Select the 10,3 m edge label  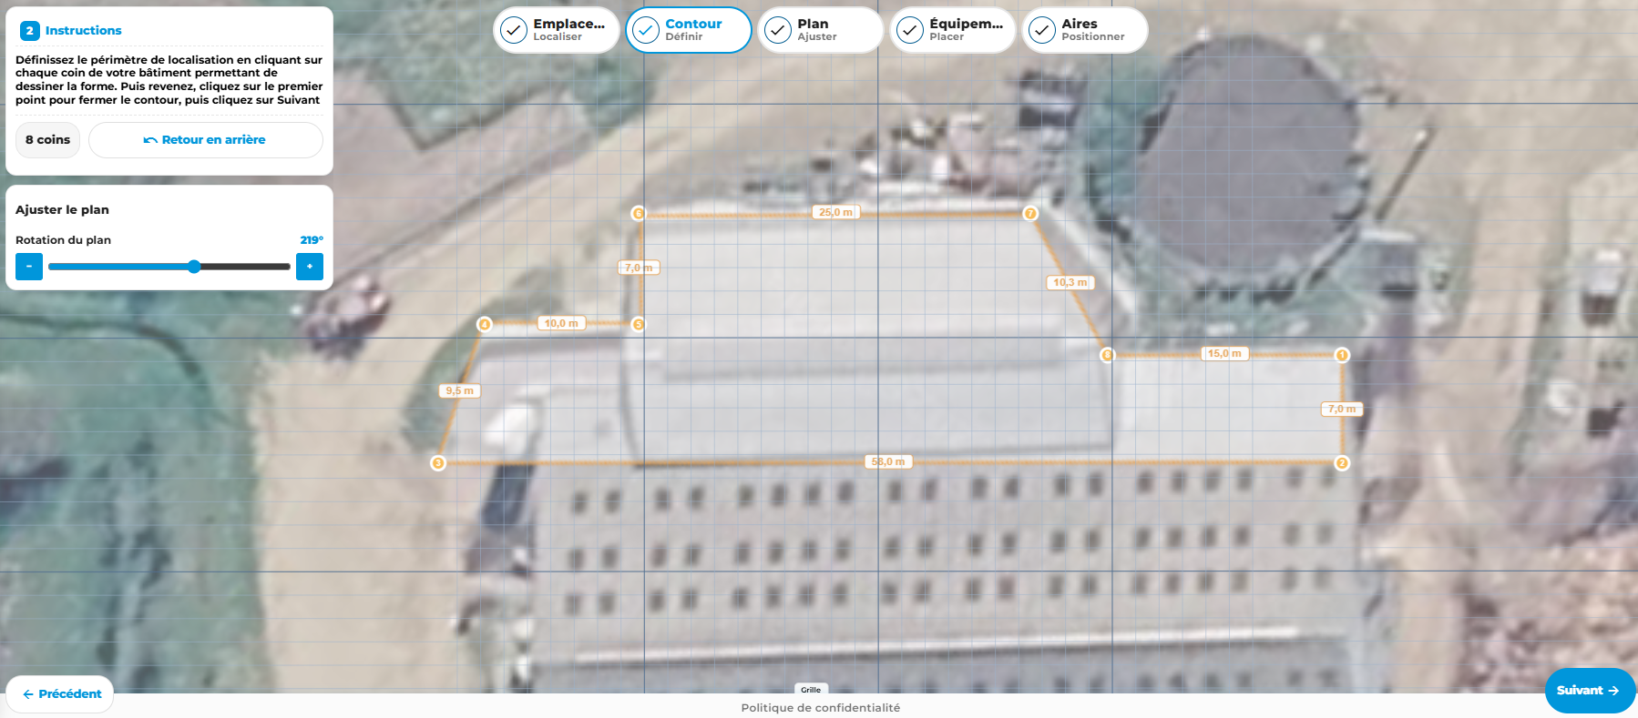1070,283
